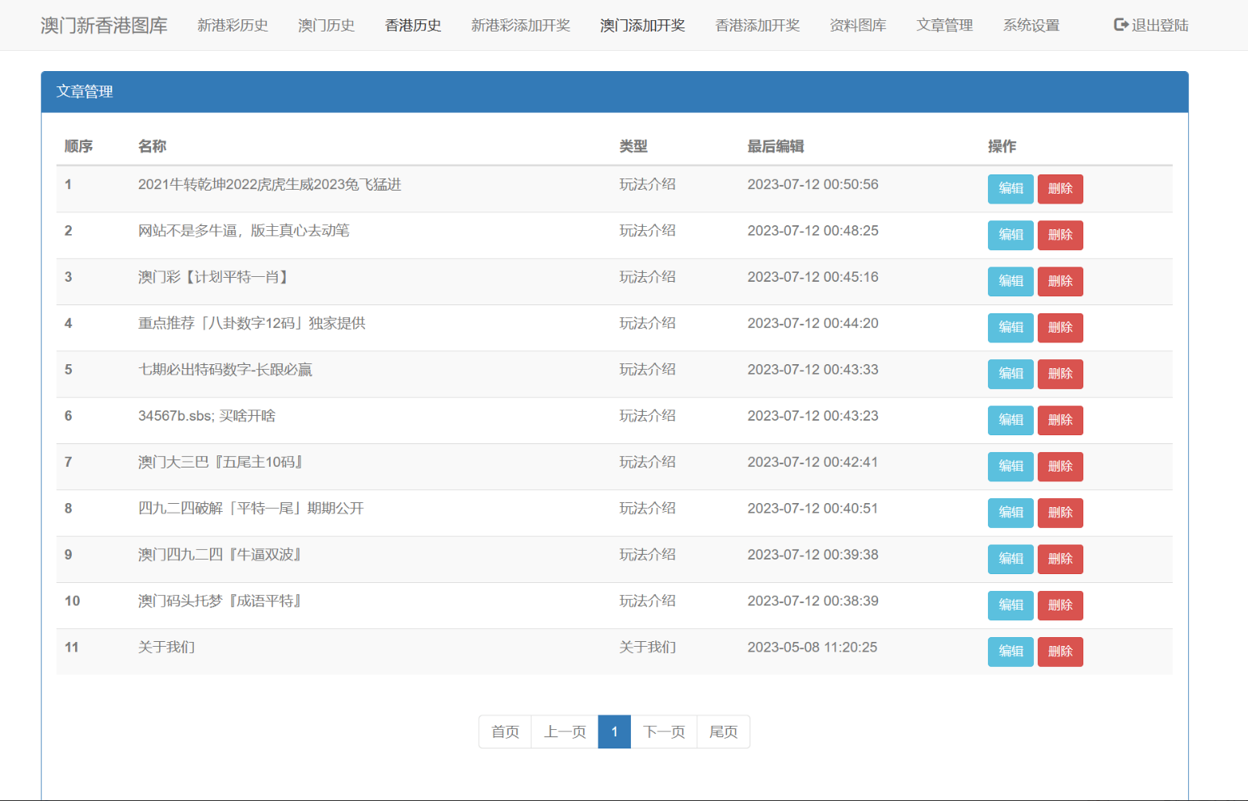The height and width of the screenshot is (801, 1248).
Task: Click the 澳门新香港图库 brand link
Action: click(104, 25)
